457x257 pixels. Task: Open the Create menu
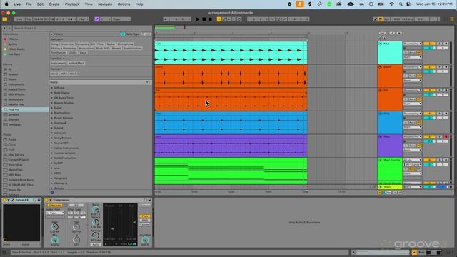point(54,4)
